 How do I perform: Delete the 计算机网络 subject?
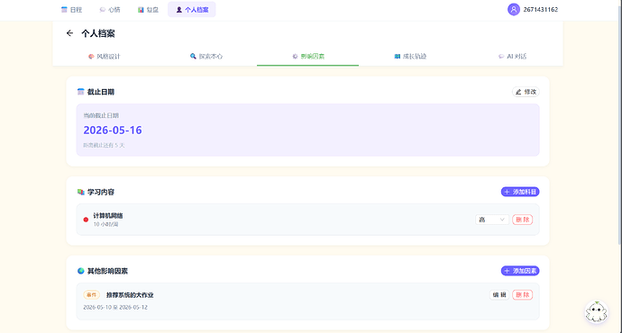[x=523, y=220]
